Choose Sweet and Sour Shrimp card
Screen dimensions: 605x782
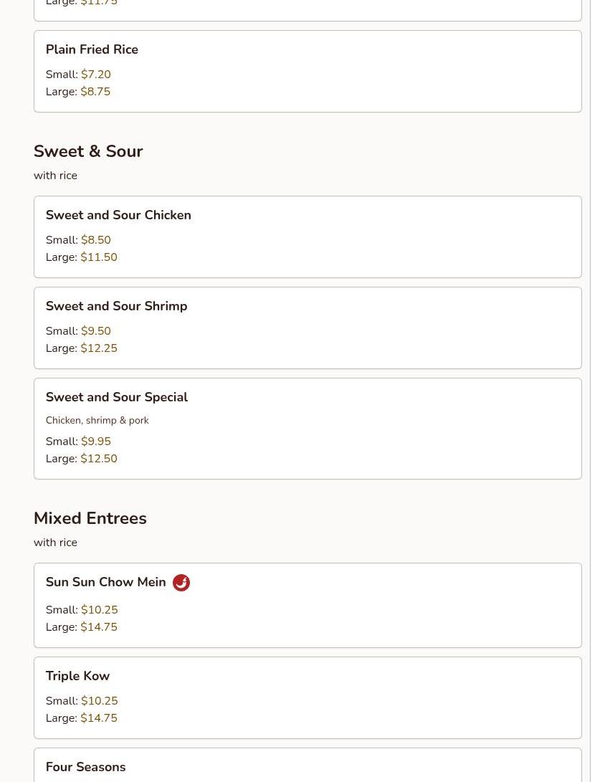pyautogui.click(x=116, y=307)
